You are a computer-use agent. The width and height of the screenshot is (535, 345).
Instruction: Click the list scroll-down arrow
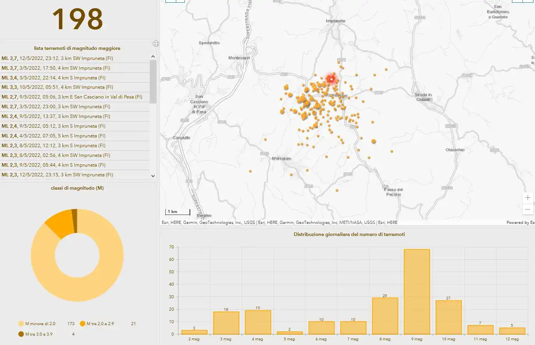coord(153,176)
